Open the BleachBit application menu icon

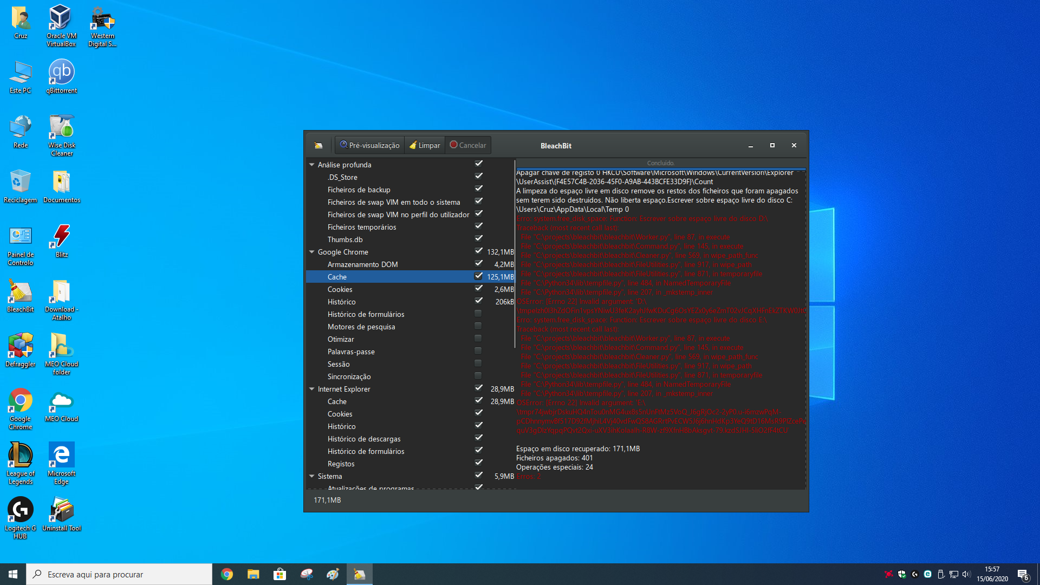pos(318,145)
